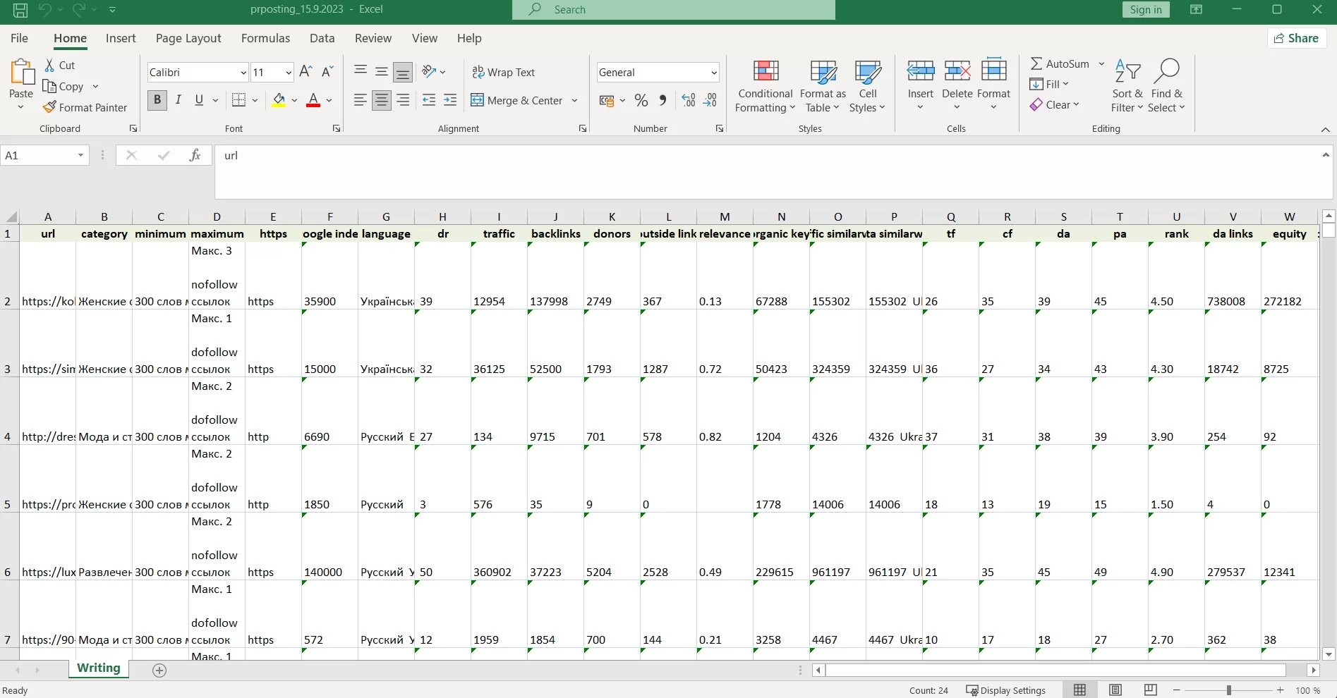Open the font name Calibri dropdown
This screenshot has height=698, width=1337.
[x=243, y=73]
